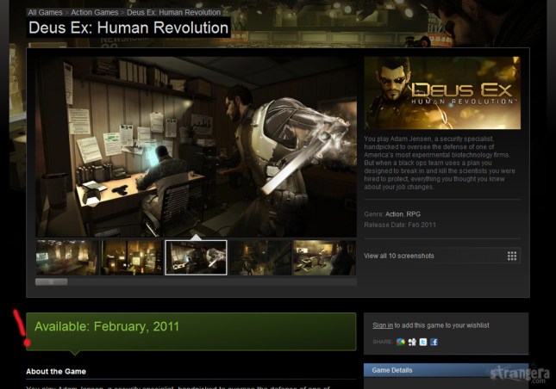Viewport: 556px width, 389px height.
Task: Open the Action genre link
Action: click(x=394, y=214)
